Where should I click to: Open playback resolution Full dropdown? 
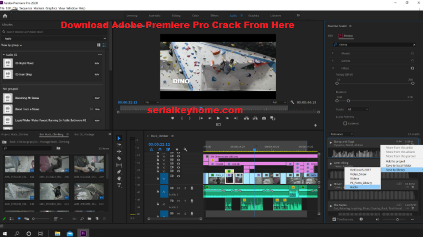(x=279, y=102)
